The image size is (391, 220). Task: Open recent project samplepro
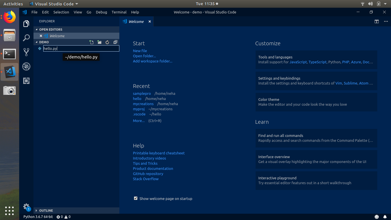pyautogui.click(x=142, y=93)
